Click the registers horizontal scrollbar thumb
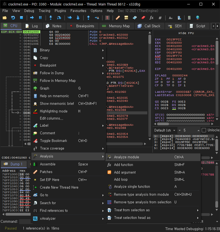 tap(163, 124)
